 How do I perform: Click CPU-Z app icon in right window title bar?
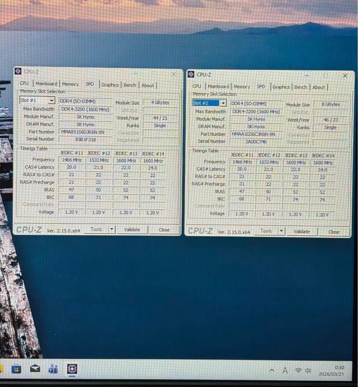(x=191, y=74)
